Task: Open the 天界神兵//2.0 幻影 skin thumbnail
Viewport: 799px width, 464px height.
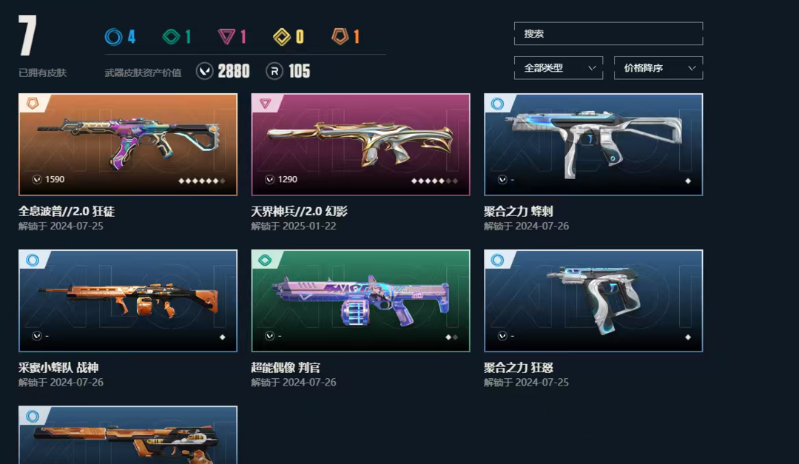Action: tap(361, 144)
